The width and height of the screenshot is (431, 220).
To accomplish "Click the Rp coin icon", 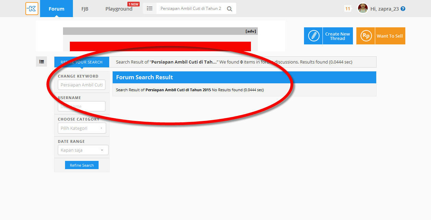I will click(x=366, y=36).
